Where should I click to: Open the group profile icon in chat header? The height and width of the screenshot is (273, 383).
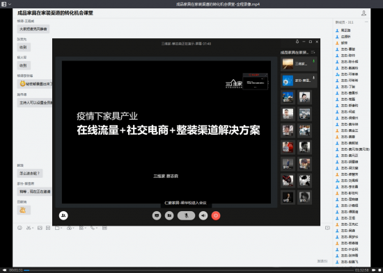click(364, 13)
